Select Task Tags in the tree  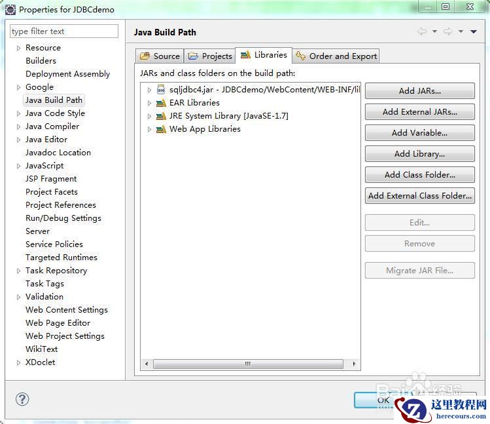[x=44, y=284]
